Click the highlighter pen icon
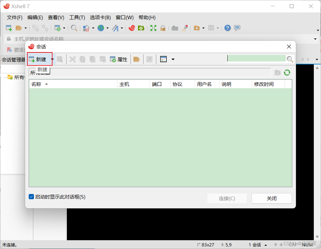 [185, 28]
